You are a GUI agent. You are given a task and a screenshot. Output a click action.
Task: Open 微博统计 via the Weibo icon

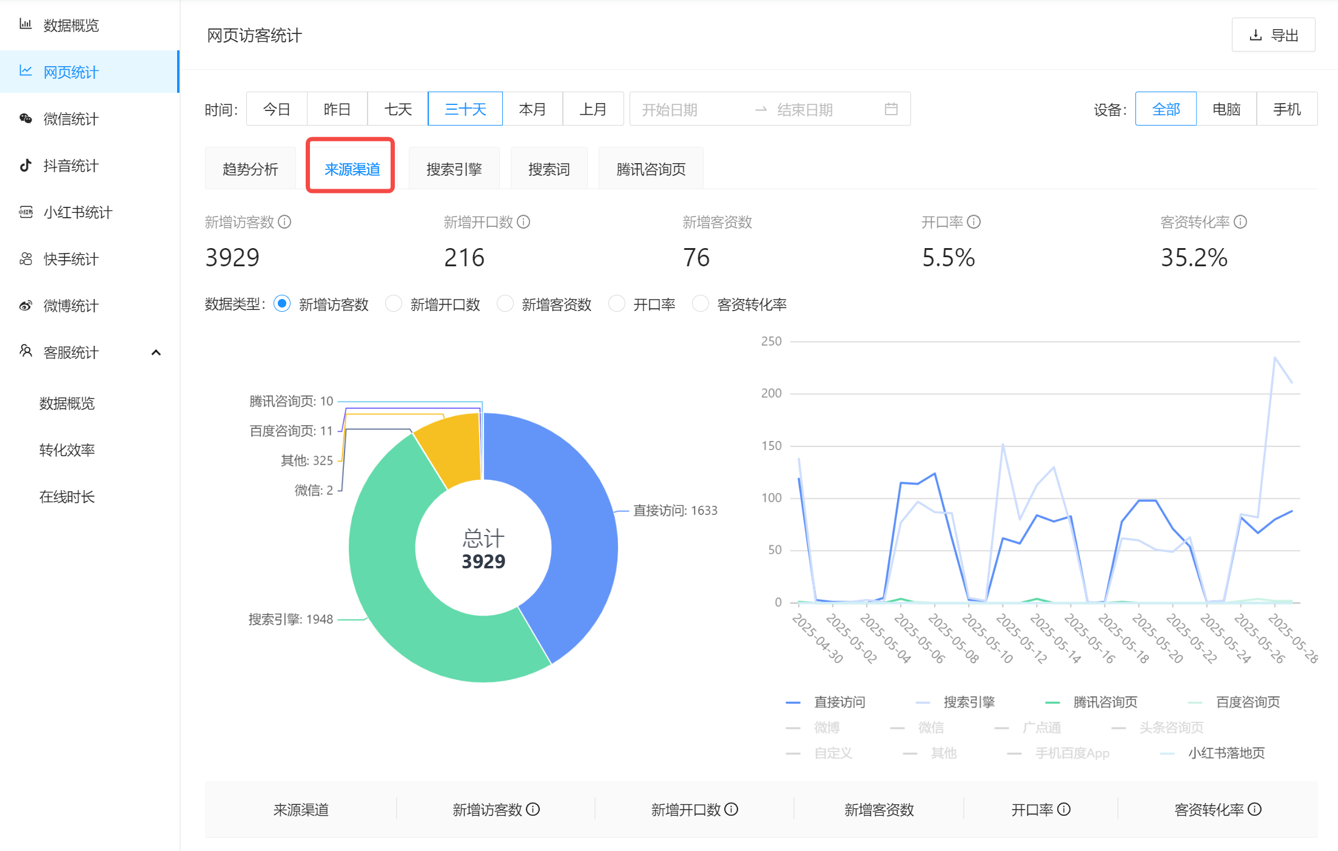coord(25,306)
